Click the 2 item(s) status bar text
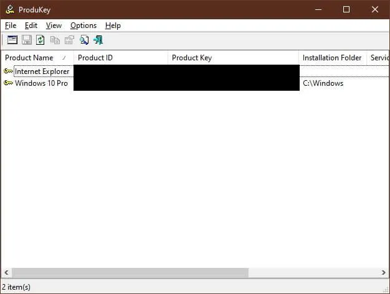Viewport: 390px width, 294px height. point(16,287)
